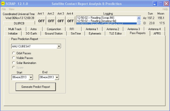Switch to the SimTime tab
Screen dimensions: 170x111
(x=76, y=34)
